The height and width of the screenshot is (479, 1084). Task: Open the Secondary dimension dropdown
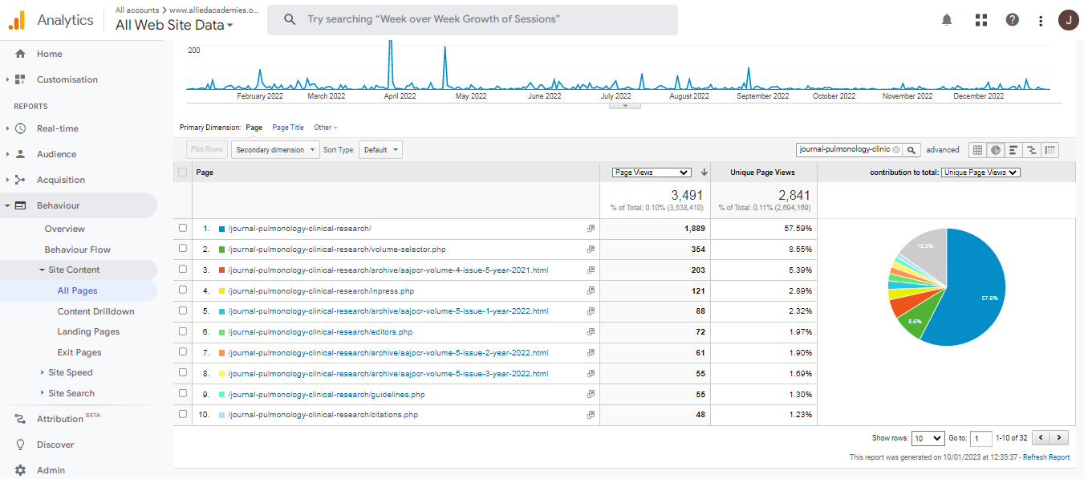coord(275,150)
